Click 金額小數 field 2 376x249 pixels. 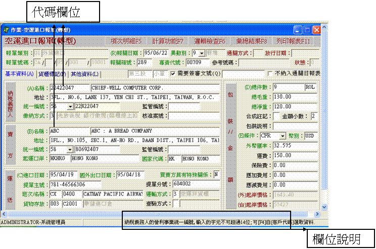point(314,116)
